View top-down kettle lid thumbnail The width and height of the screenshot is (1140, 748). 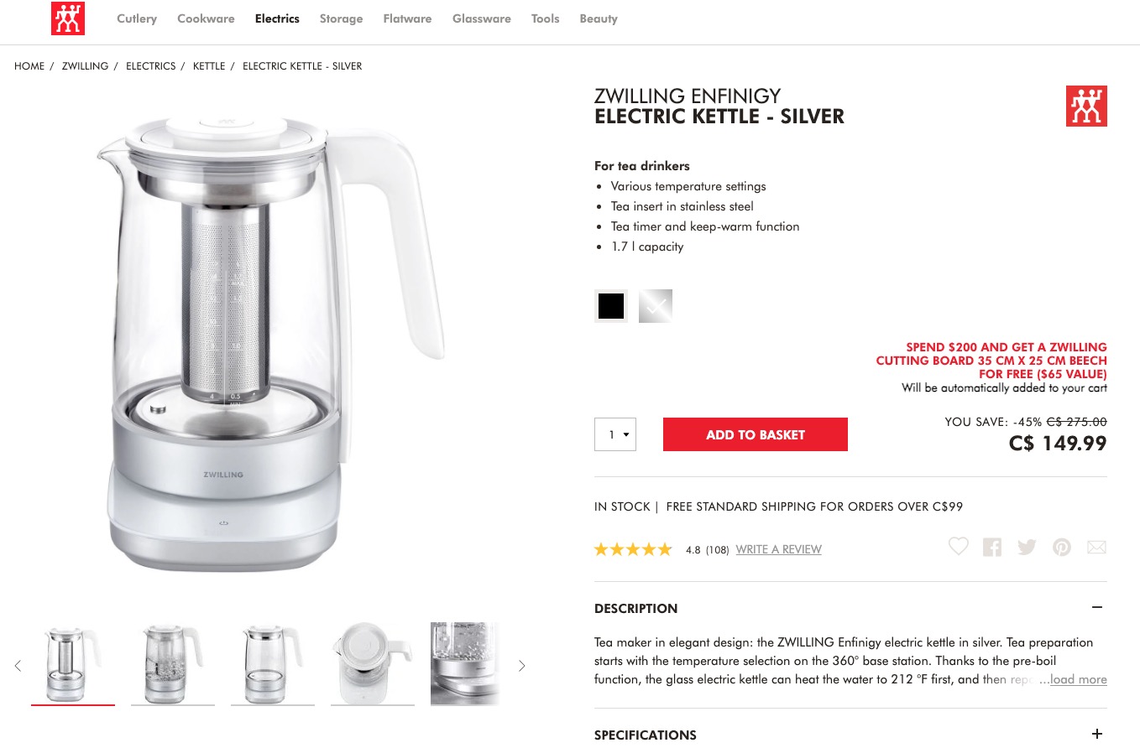coord(373,663)
